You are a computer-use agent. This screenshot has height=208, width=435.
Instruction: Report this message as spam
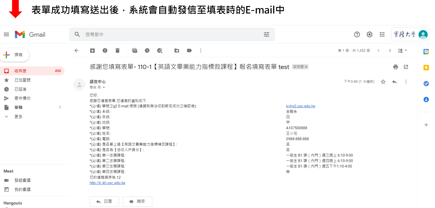coord(105,51)
